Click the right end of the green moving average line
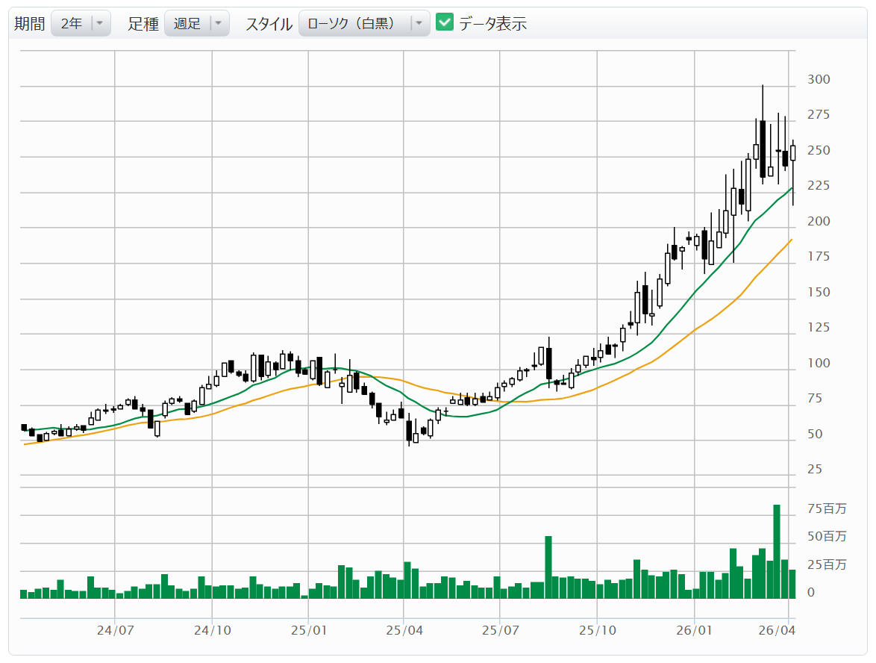The width and height of the screenshot is (876, 663). click(x=792, y=188)
